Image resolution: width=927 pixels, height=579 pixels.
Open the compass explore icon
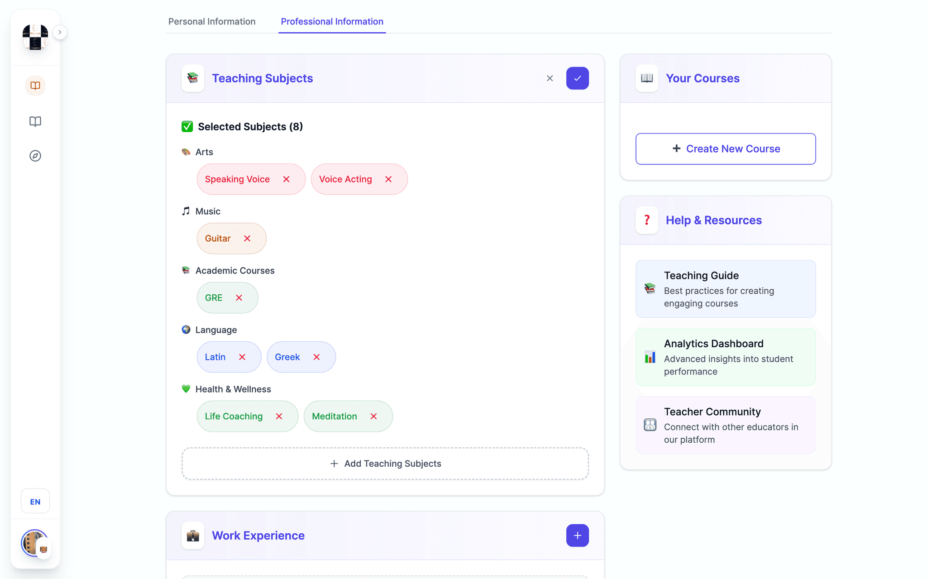click(x=35, y=156)
